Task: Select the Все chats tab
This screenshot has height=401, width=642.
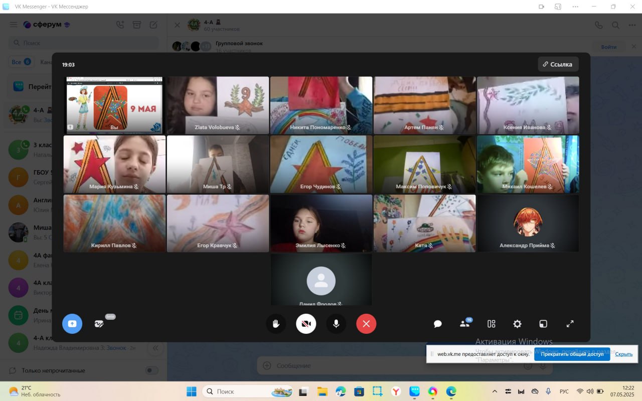Action: [21, 62]
